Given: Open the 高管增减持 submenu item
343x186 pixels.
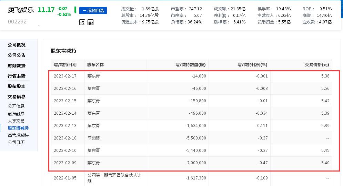Looking at the screenshot, I should 18,135.
